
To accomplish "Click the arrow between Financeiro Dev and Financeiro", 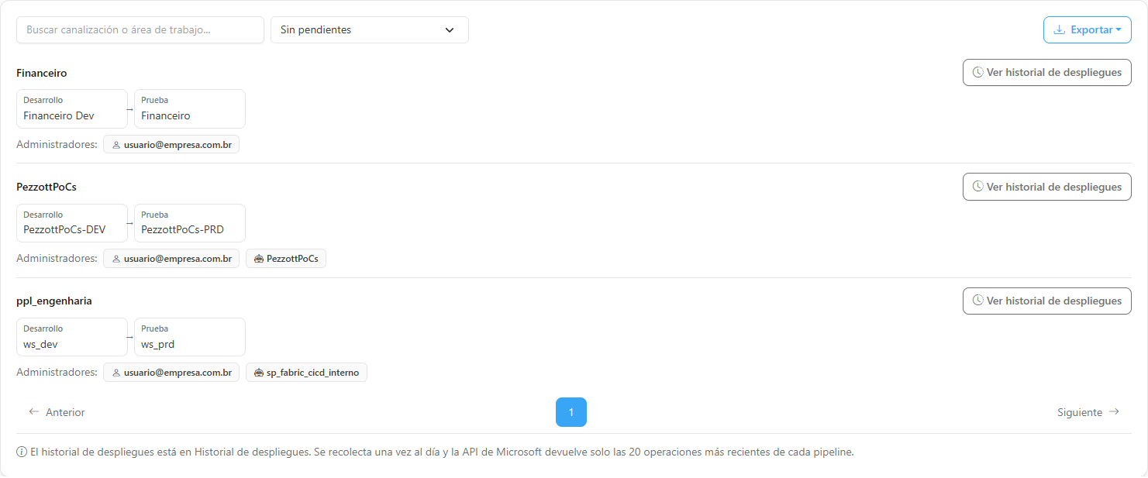I will point(131,109).
